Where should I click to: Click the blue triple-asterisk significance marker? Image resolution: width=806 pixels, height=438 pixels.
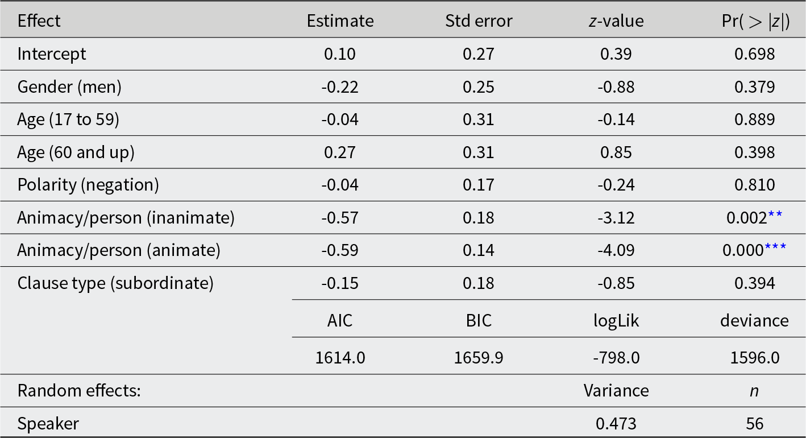tap(775, 247)
